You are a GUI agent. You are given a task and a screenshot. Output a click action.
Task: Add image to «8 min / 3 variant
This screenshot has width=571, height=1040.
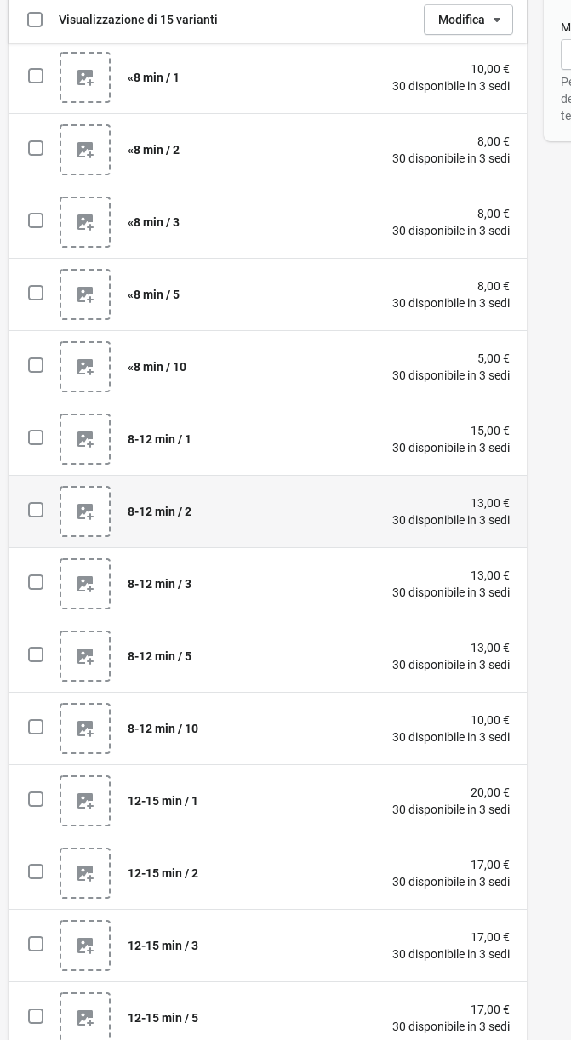[85, 222]
